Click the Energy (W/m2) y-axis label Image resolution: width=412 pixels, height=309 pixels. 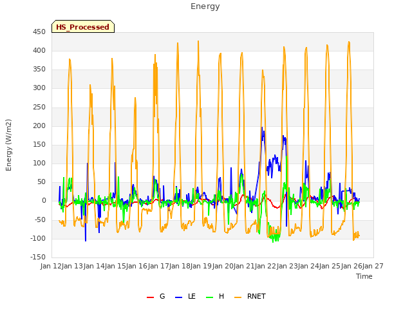tap(8, 145)
